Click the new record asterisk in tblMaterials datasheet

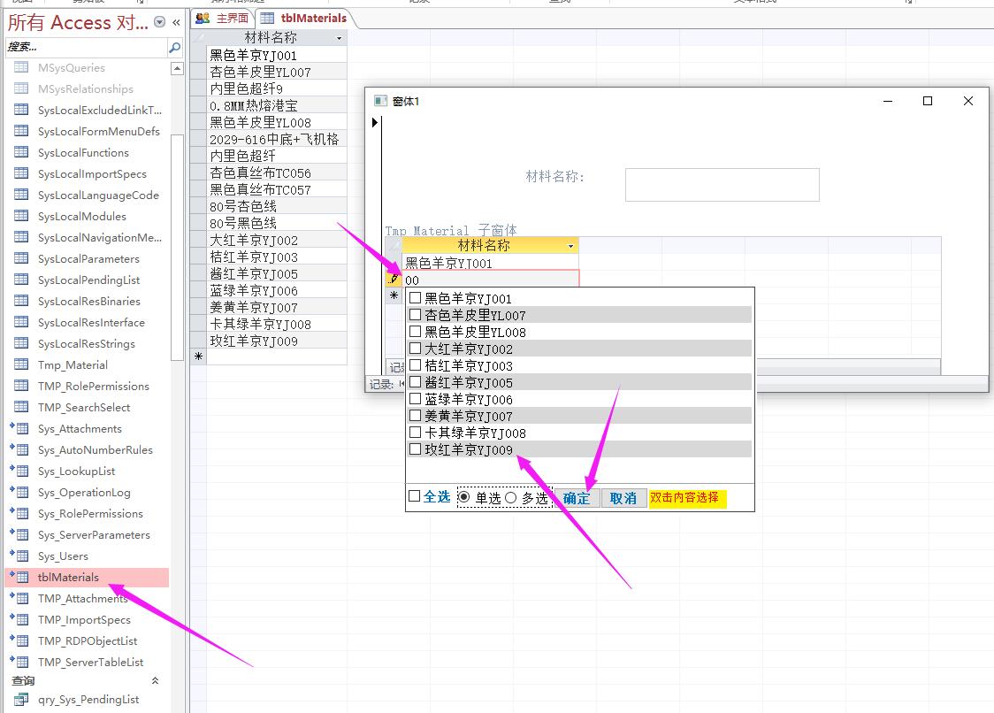(198, 356)
